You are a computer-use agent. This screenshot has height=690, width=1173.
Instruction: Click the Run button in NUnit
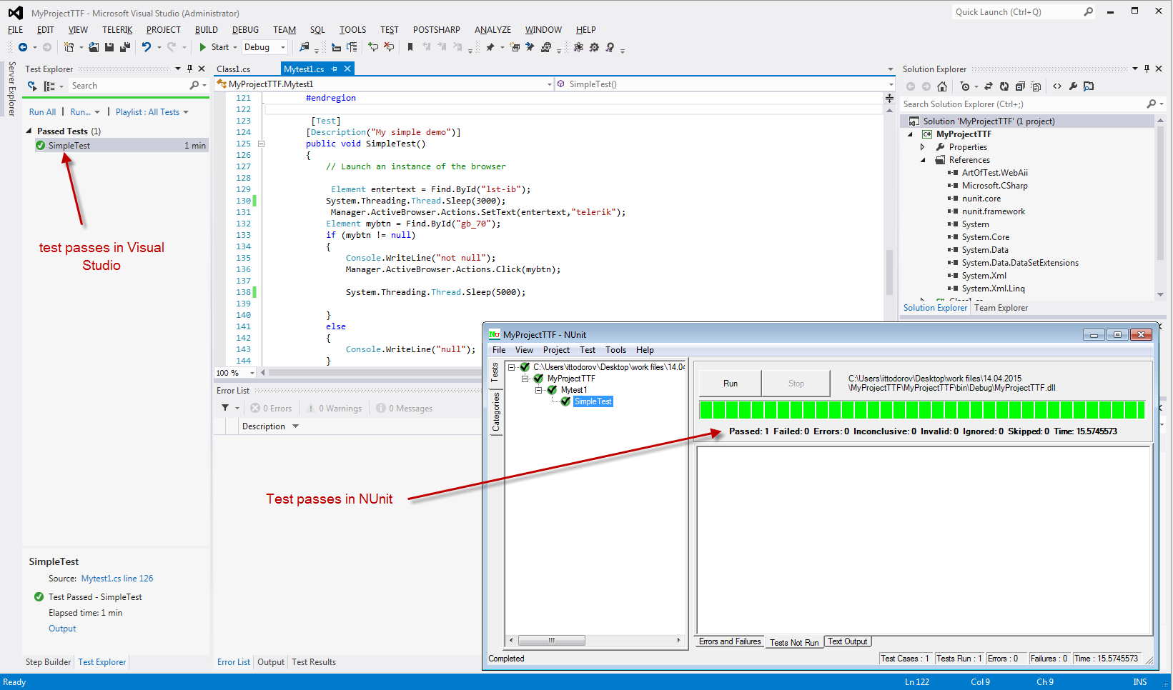pyautogui.click(x=730, y=384)
